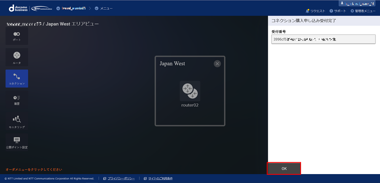380x183 pixels.
Task: Open the モニタリング (Monitoring) sidebar icon
Action: [x=17, y=121]
